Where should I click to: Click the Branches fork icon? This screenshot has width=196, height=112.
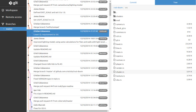click(3, 24)
